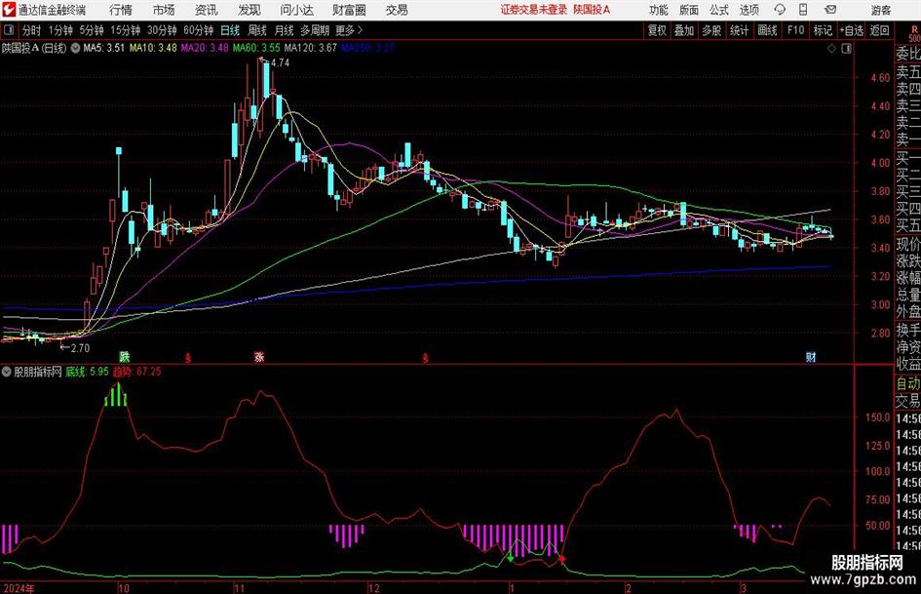Open the customer service headset icon

(780, 10)
